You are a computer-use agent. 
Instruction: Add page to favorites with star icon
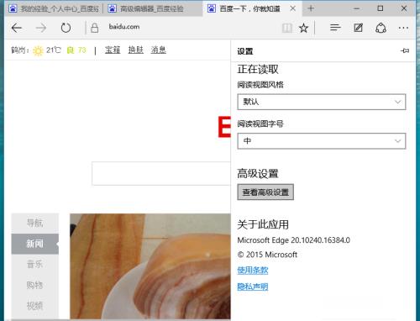[x=303, y=28]
